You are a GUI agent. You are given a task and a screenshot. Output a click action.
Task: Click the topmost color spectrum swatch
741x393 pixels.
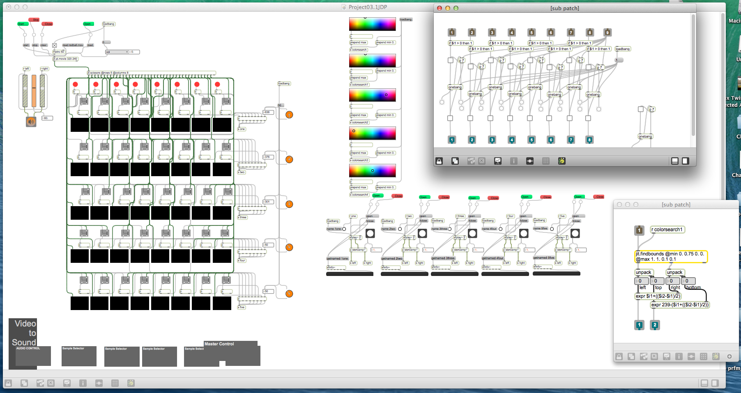(x=372, y=24)
